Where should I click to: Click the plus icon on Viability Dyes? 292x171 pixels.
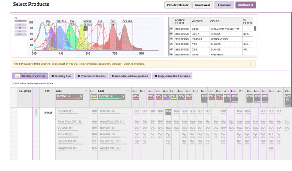(53, 76)
